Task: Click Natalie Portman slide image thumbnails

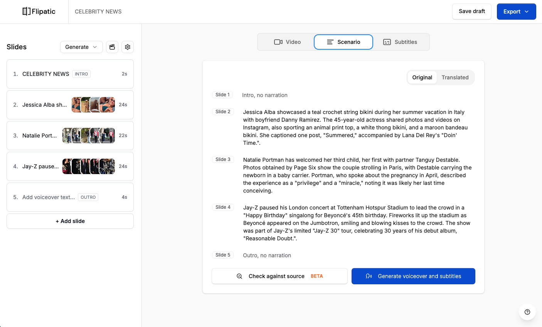Action: pos(89,136)
